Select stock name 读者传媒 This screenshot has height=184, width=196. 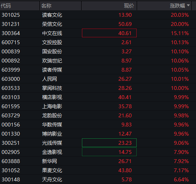coord(52,70)
